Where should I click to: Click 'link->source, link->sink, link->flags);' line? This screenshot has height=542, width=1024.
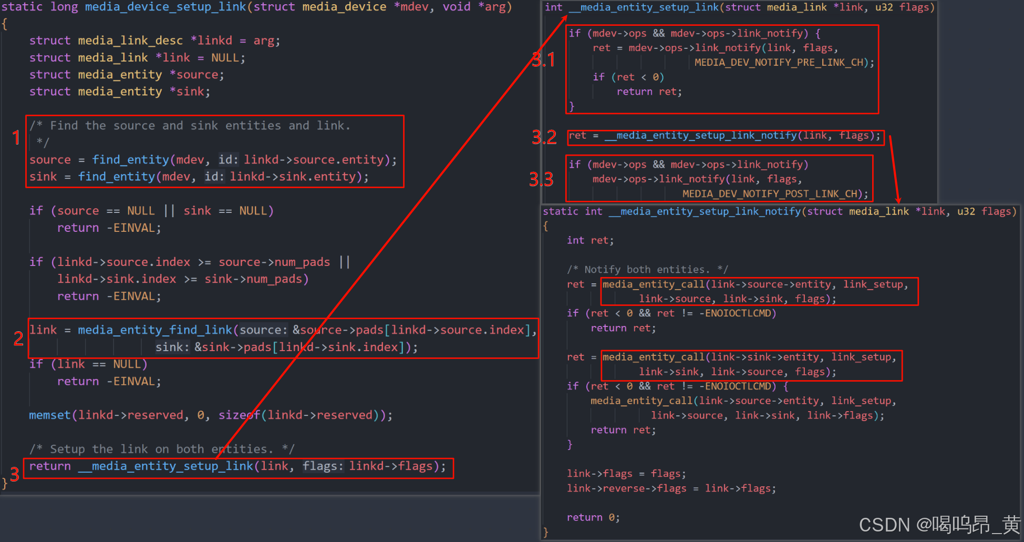[768, 415]
